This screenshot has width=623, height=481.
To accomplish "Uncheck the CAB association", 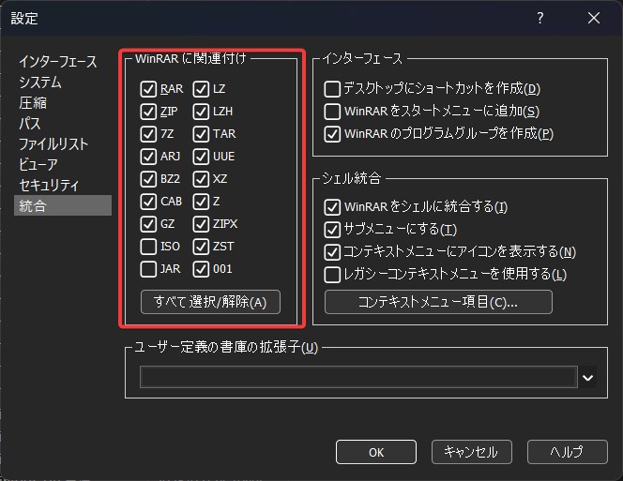I will [148, 202].
